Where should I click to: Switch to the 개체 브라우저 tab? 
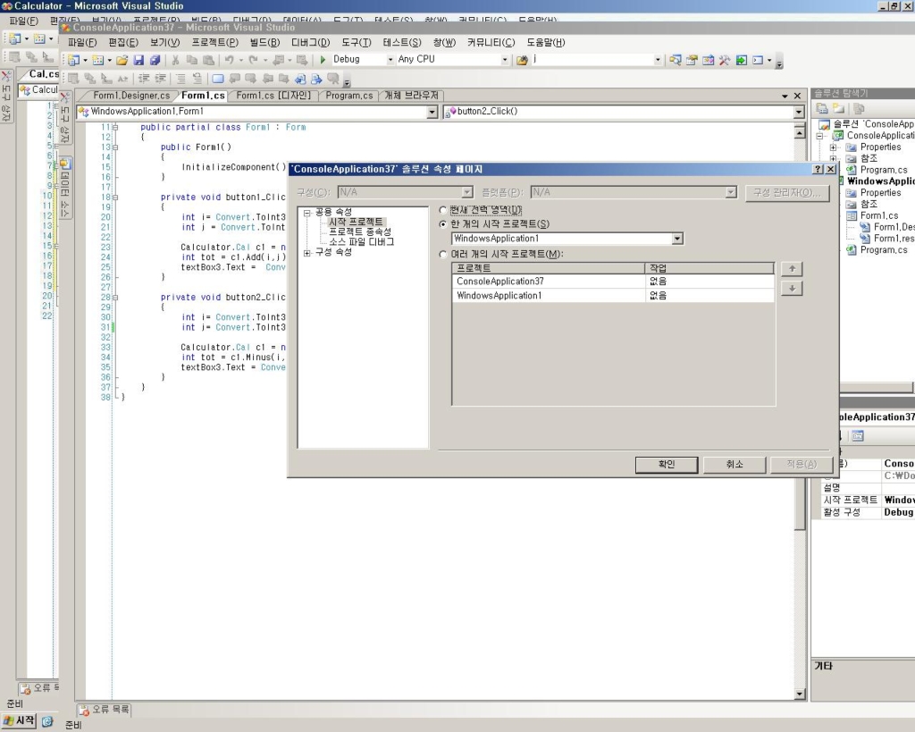coord(411,96)
